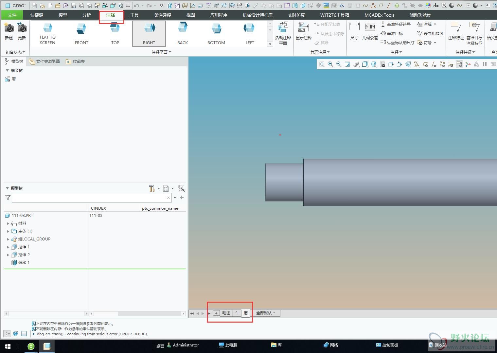Image resolution: width=497 pixels, height=353 pixels.
Task: Click the New combined state camera icon
Action: coord(9,31)
